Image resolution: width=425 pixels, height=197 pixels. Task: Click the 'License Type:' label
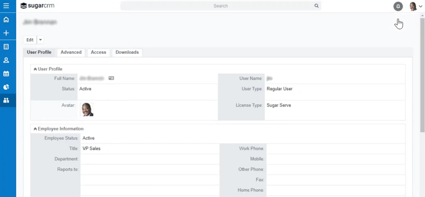(249, 105)
